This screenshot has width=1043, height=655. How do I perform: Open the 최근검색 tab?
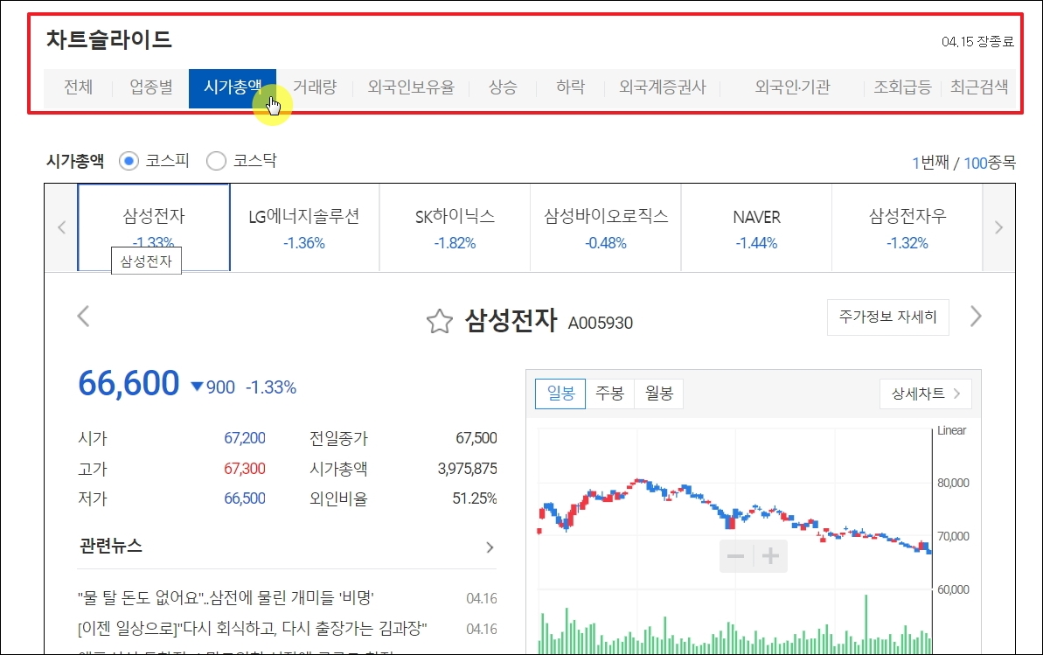(x=979, y=87)
